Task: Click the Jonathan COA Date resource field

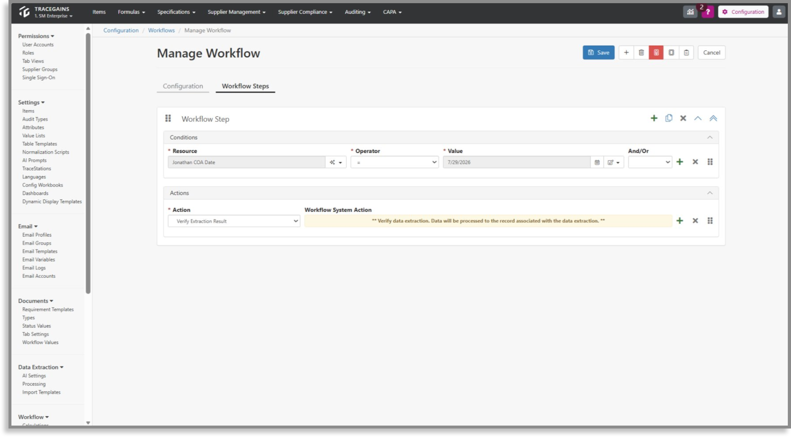Action: [x=246, y=162]
